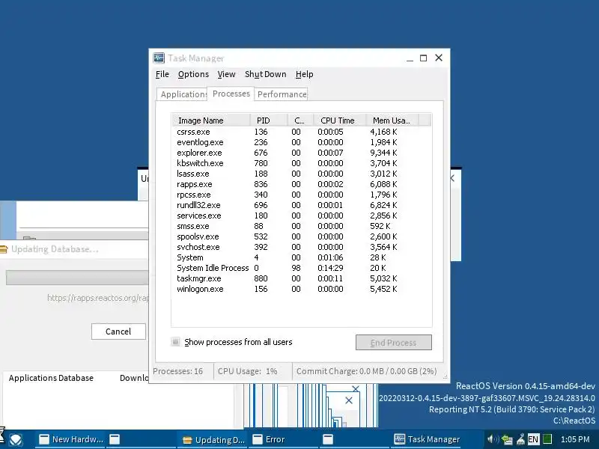Viewport: 599px width, 449px height.
Task: Click the End Process button
Action: [x=394, y=343]
